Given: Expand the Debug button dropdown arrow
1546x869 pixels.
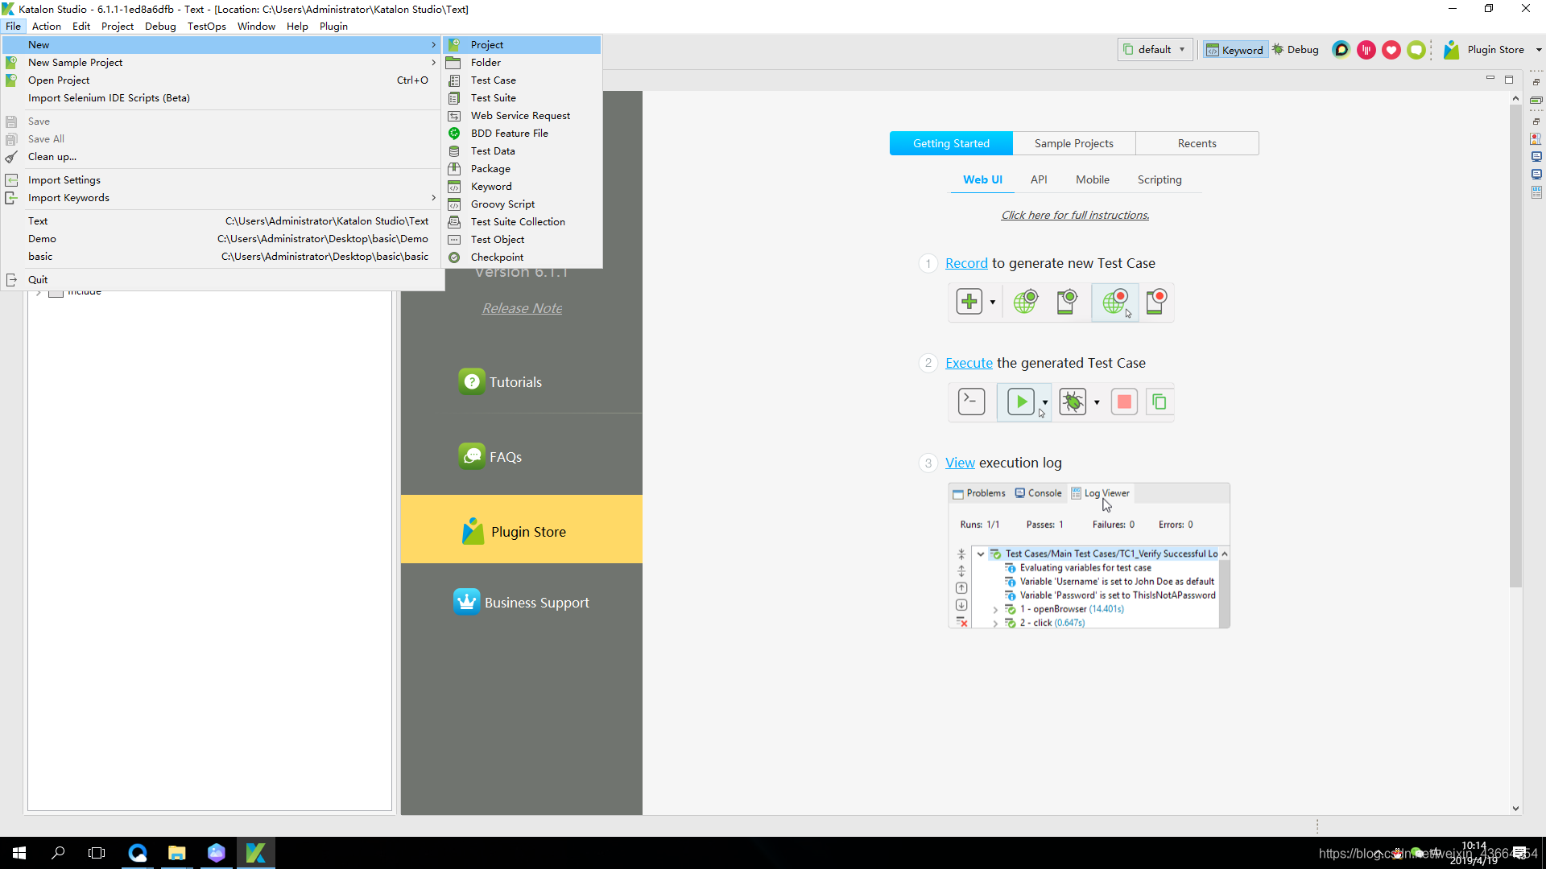Looking at the screenshot, I should tap(1097, 402).
